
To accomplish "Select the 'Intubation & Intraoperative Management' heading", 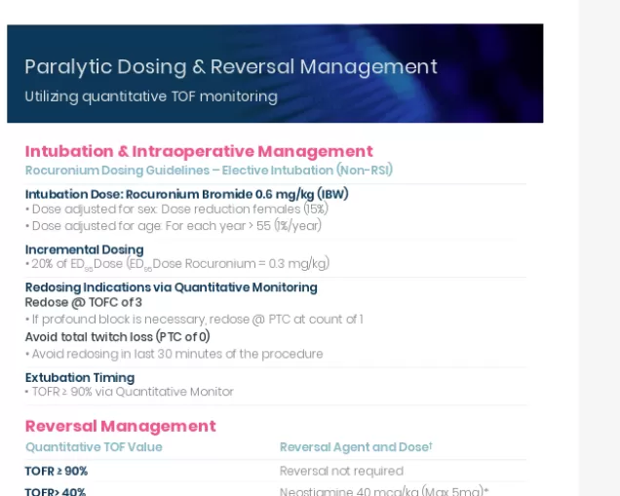I will pyautogui.click(x=199, y=151).
